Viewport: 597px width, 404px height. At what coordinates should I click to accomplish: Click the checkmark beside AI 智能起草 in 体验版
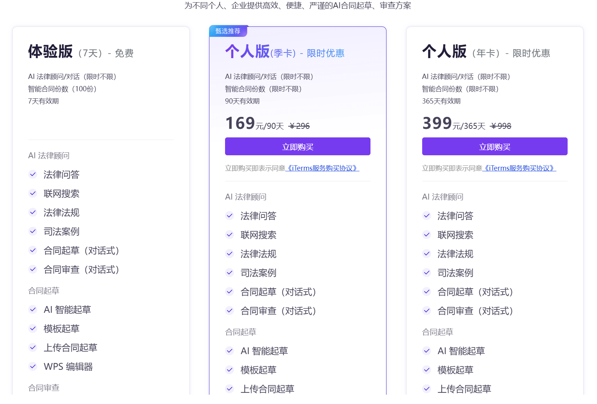click(33, 309)
